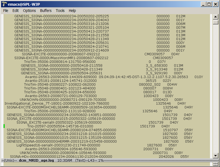Screen dimensions: 220x167
Task: Click the scrollbar up arrow
Action: (216, 16)
